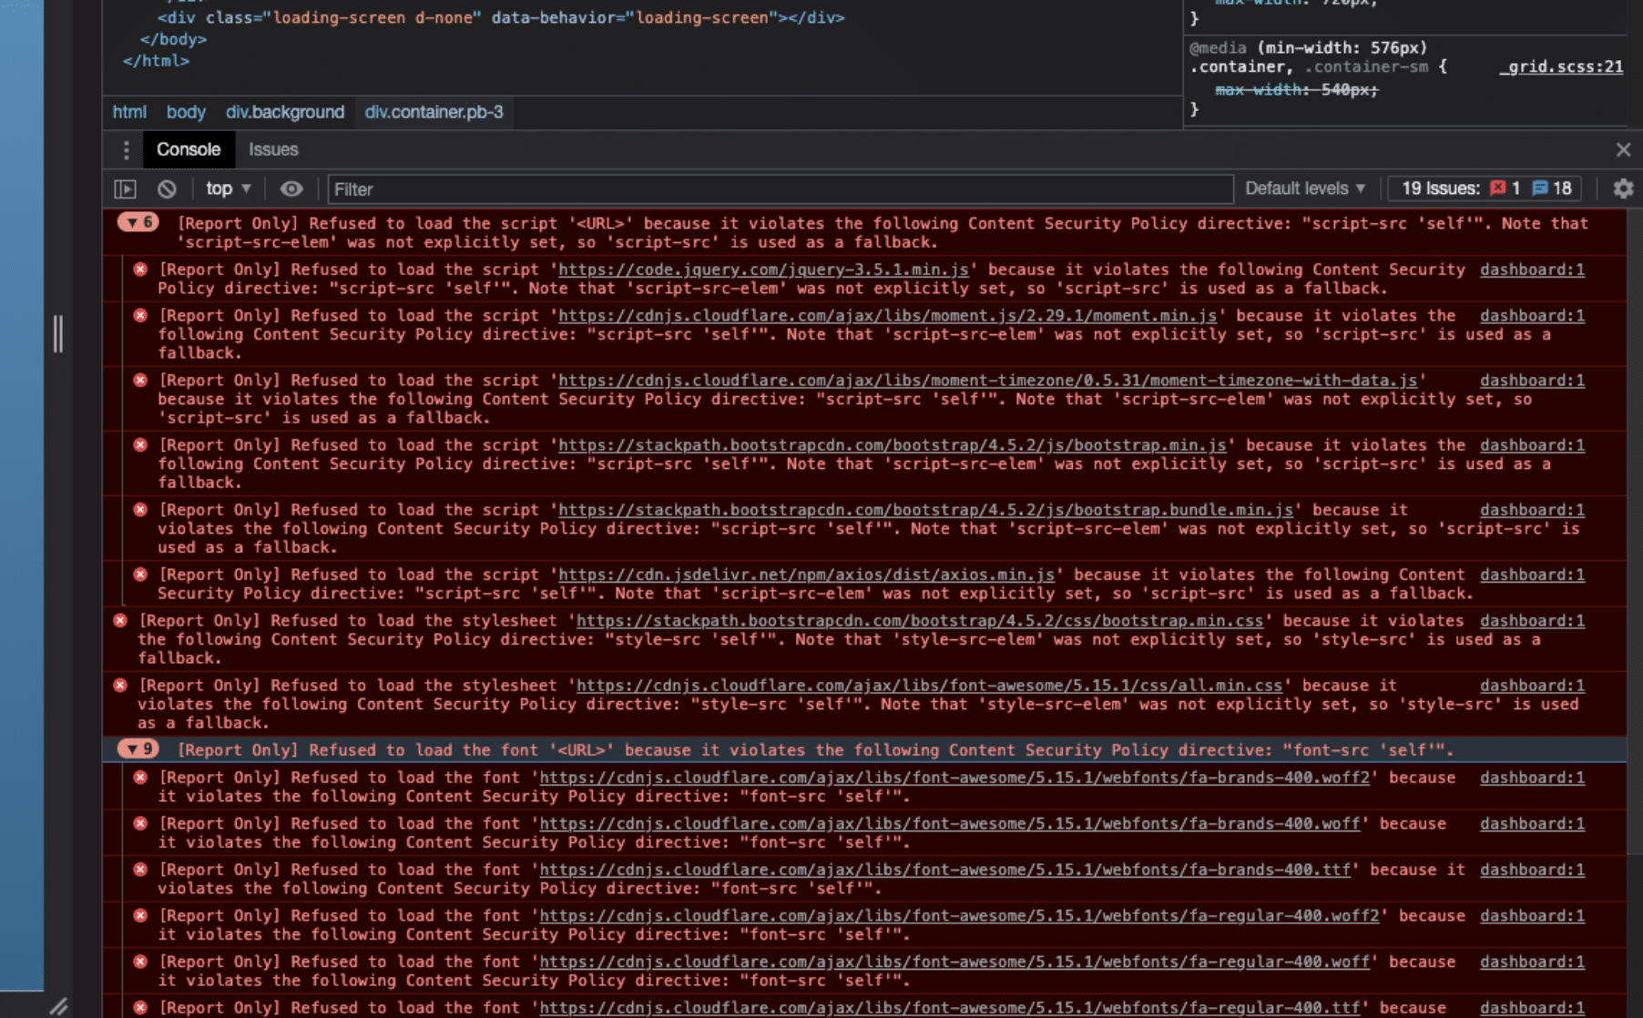Open the bootstrap.min.js URL
Viewport: 1643px width, 1018px height.
(x=892, y=445)
